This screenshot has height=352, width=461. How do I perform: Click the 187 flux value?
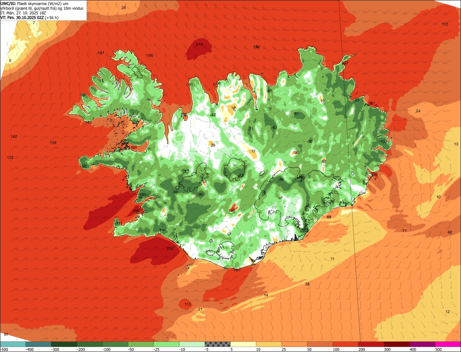[101, 53]
